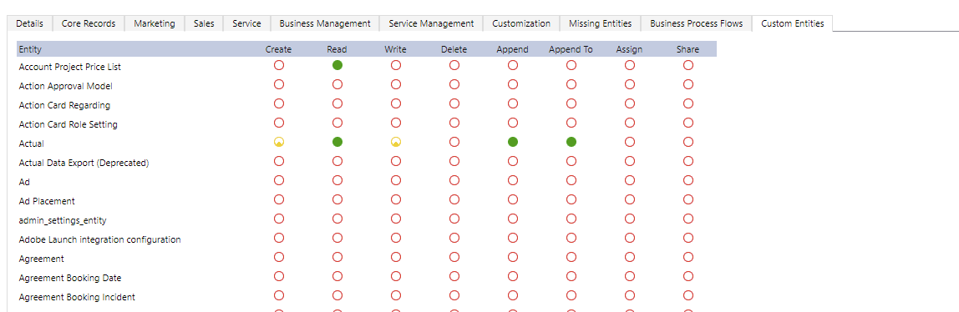This screenshot has width=959, height=312.
Task: Select the Ad Placement entity name
Action: point(47,201)
